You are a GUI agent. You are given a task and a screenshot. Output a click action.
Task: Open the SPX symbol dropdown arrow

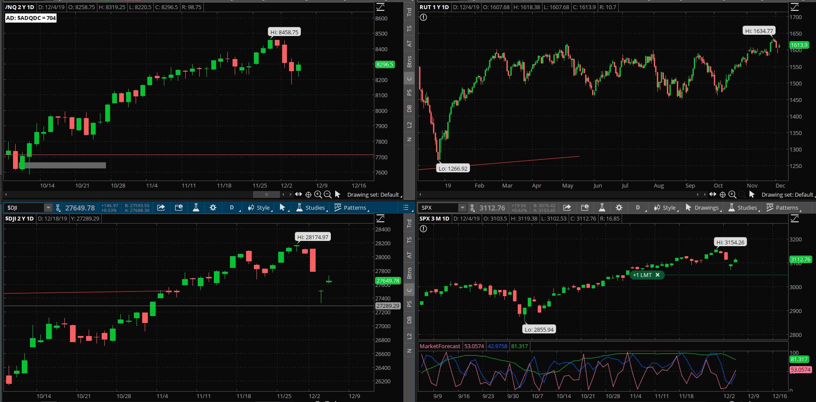[463, 208]
